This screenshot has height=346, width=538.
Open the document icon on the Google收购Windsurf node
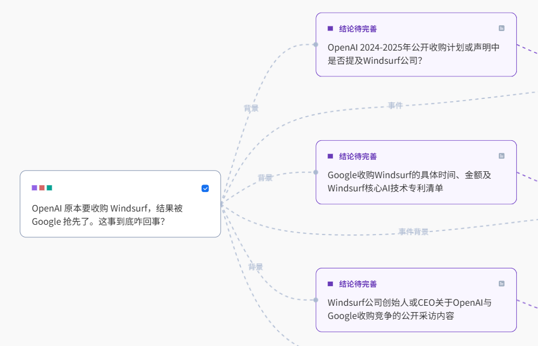tap(502, 156)
